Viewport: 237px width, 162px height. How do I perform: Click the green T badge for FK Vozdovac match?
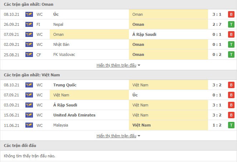coord(231,54)
